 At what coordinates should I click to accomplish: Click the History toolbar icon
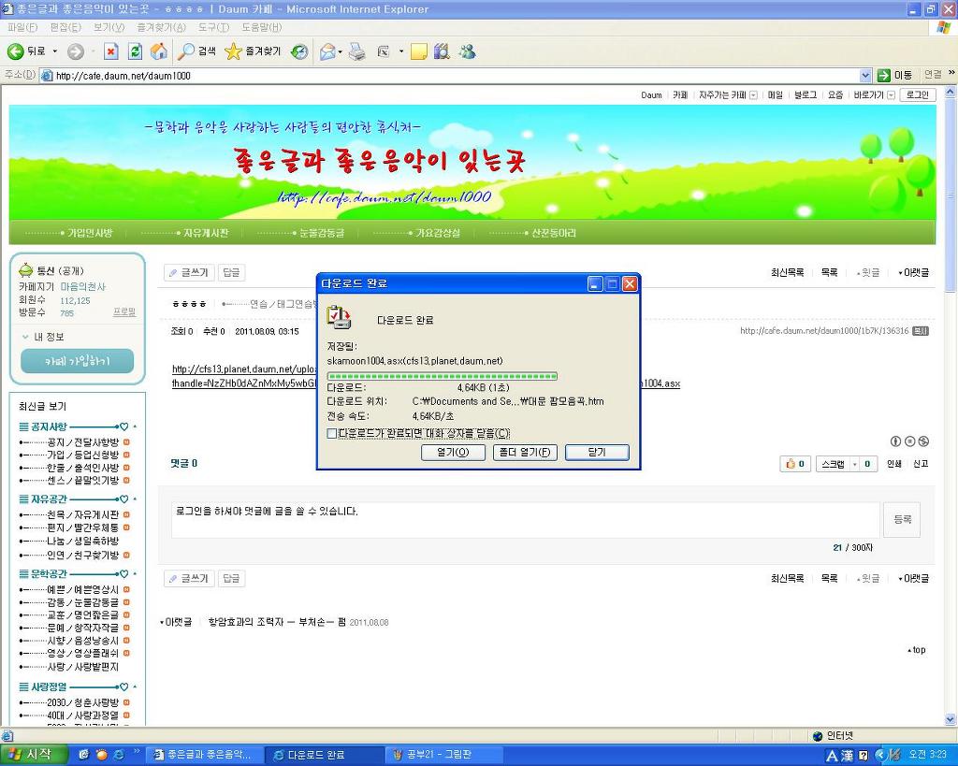click(x=299, y=52)
